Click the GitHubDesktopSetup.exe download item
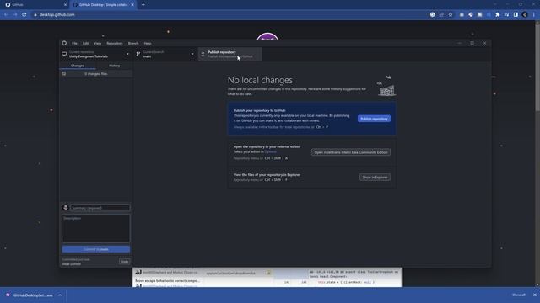Screen dimensions: 540x303 point(30,295)
